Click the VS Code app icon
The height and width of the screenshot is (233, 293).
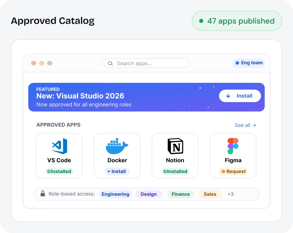coord(59,146)
